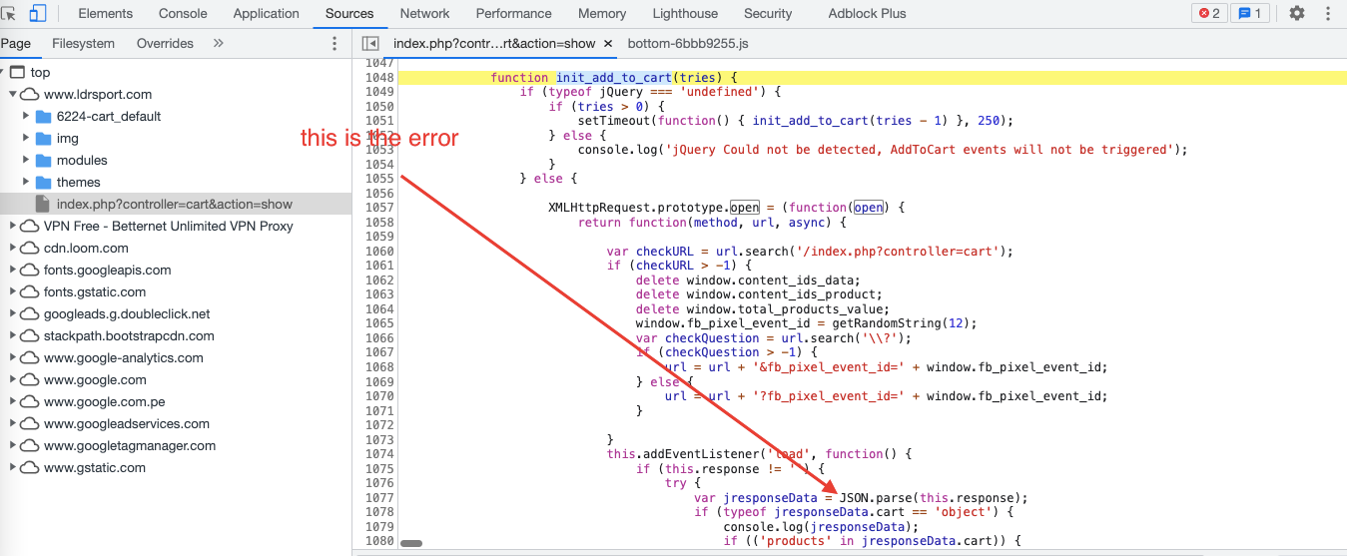Expand the themes folder

(27, 182)
